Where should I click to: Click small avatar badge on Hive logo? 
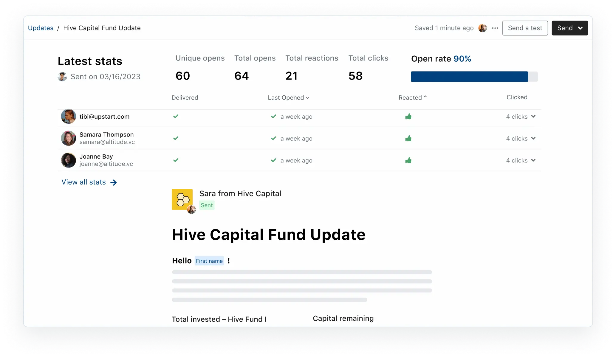tap(191, 210)
